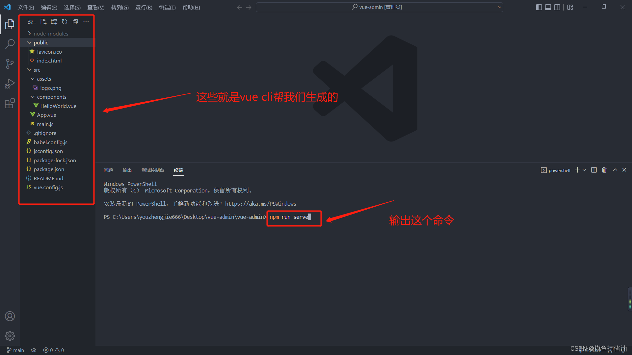Switch to the 输出 panel tab
This screenshot has width=632, height=355.
(127, 170)
